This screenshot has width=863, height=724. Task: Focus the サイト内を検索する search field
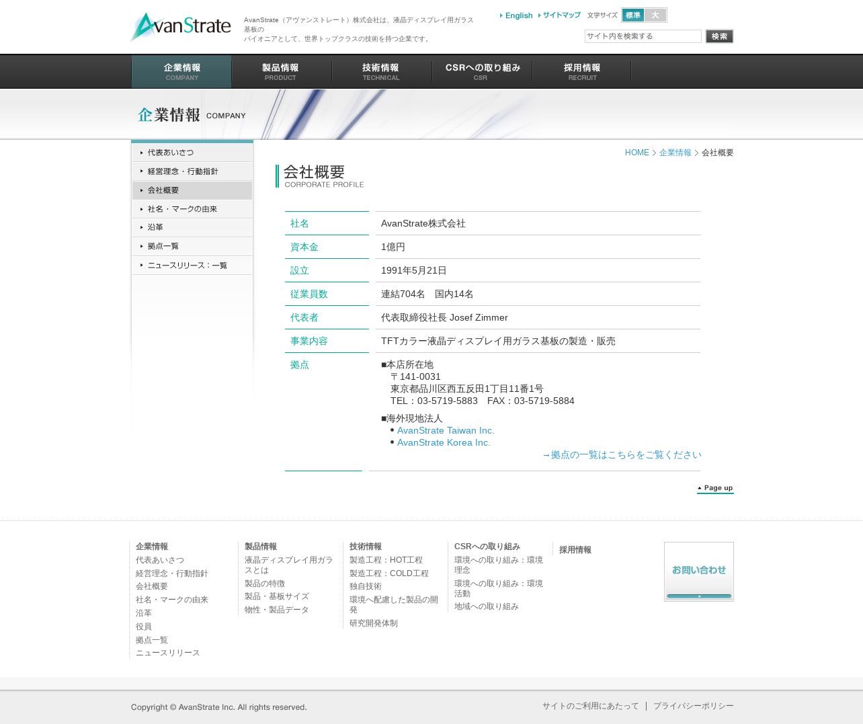(643, 36)
